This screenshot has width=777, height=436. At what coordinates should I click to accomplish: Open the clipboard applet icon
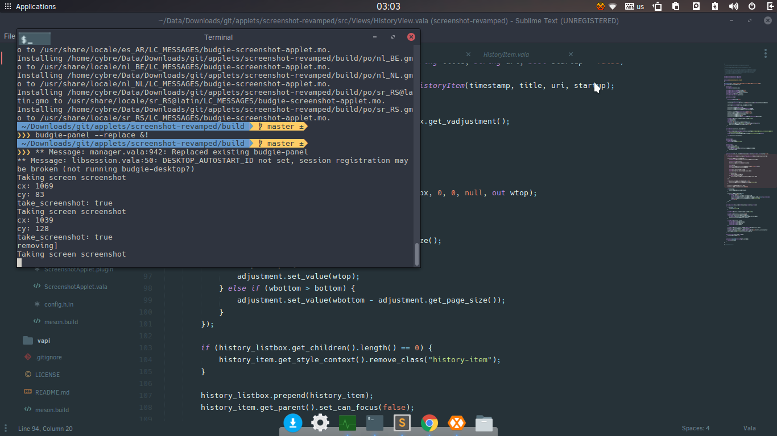pyautogui.click(x=676, y=7)
